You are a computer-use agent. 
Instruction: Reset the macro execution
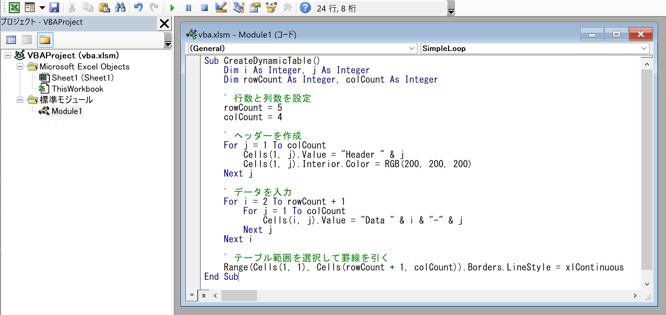(205, 8)
